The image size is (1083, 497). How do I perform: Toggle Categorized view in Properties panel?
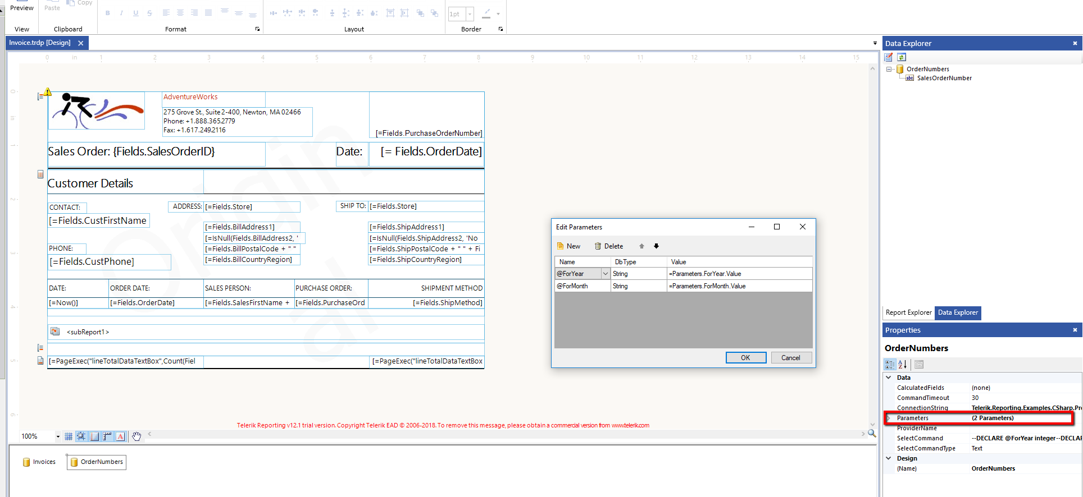(x=890, y=365)
